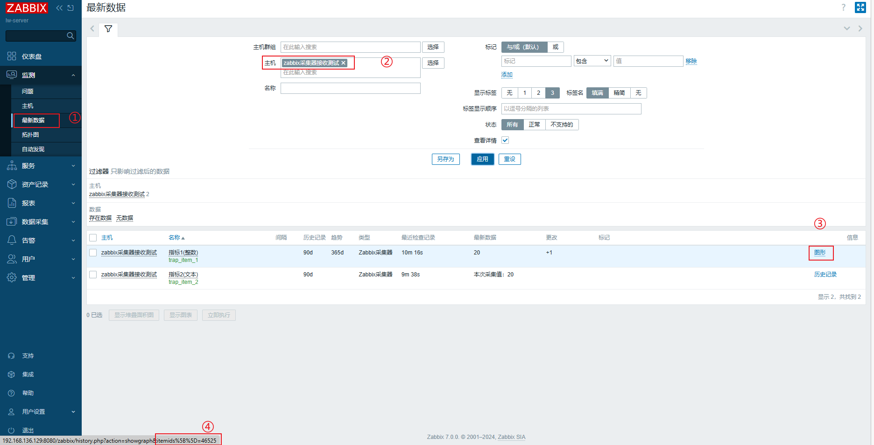The image size is (874, 445).
Task: Set 显示标签 to 2
Action: tap(538, 93)
